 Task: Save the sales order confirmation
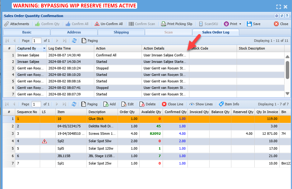coord(253,24)
